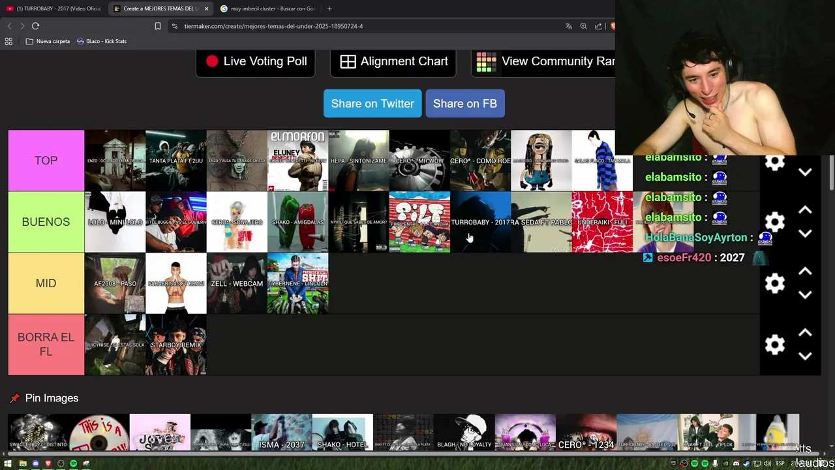The image size is (835, 470).
Task: Click the zoom magnifier icon in address bar
Action: tap(583, 26)
